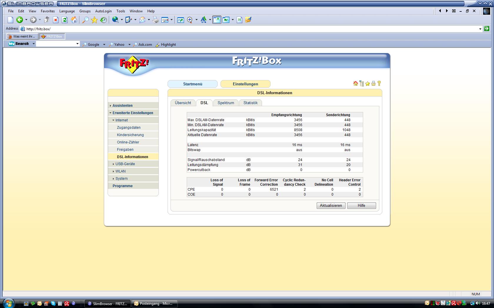Viewport: 494px width, 308px height.
Task: Click the mail envelope toolbar icon
Action: (142, 20)
